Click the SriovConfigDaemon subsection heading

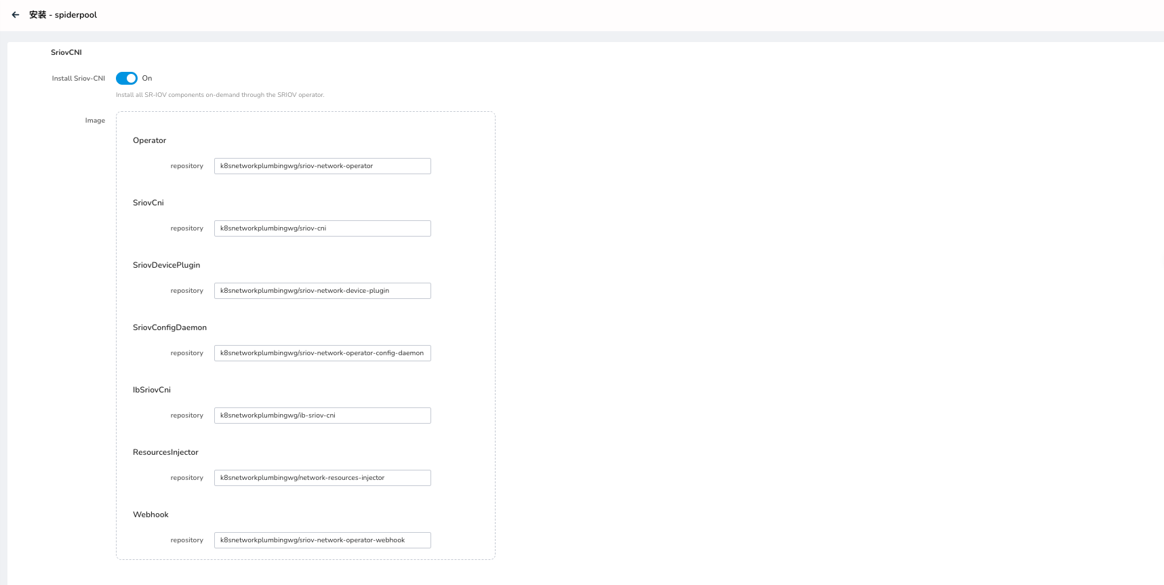coord(169,327)
